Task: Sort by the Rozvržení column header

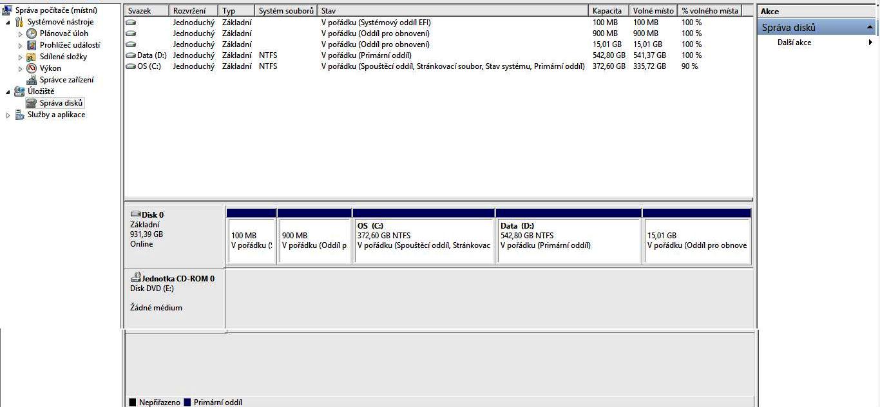Action: coord(193,11)
